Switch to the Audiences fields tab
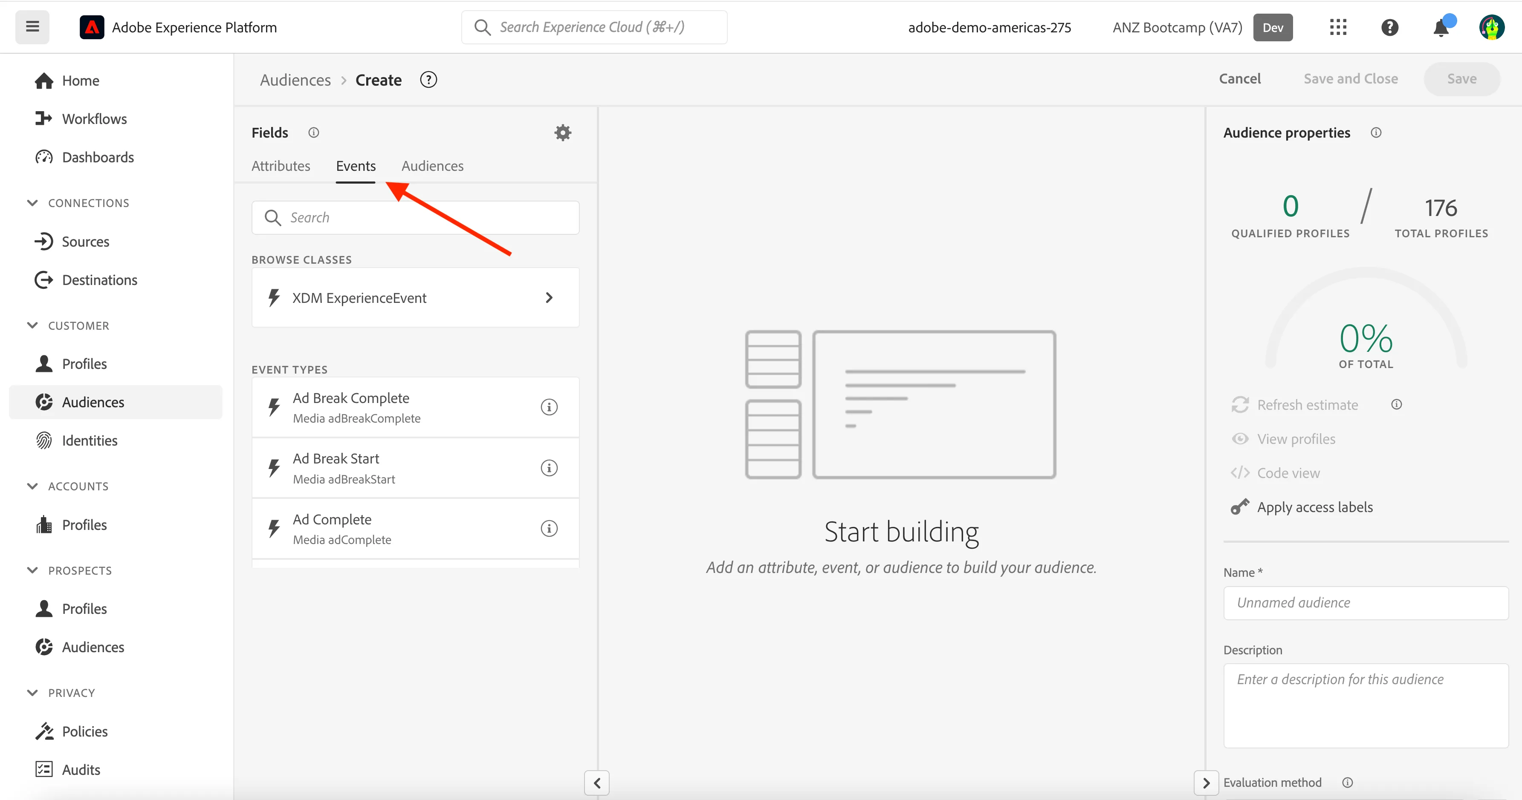This screenshot has width=1522, height=800. pos(432,166)
